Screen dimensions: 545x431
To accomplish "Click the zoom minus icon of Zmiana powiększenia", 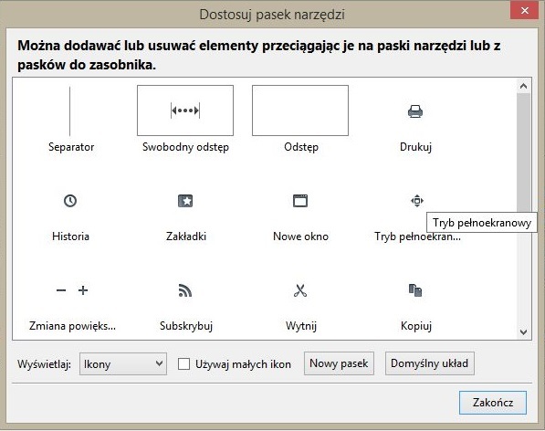I will [61, 290].
